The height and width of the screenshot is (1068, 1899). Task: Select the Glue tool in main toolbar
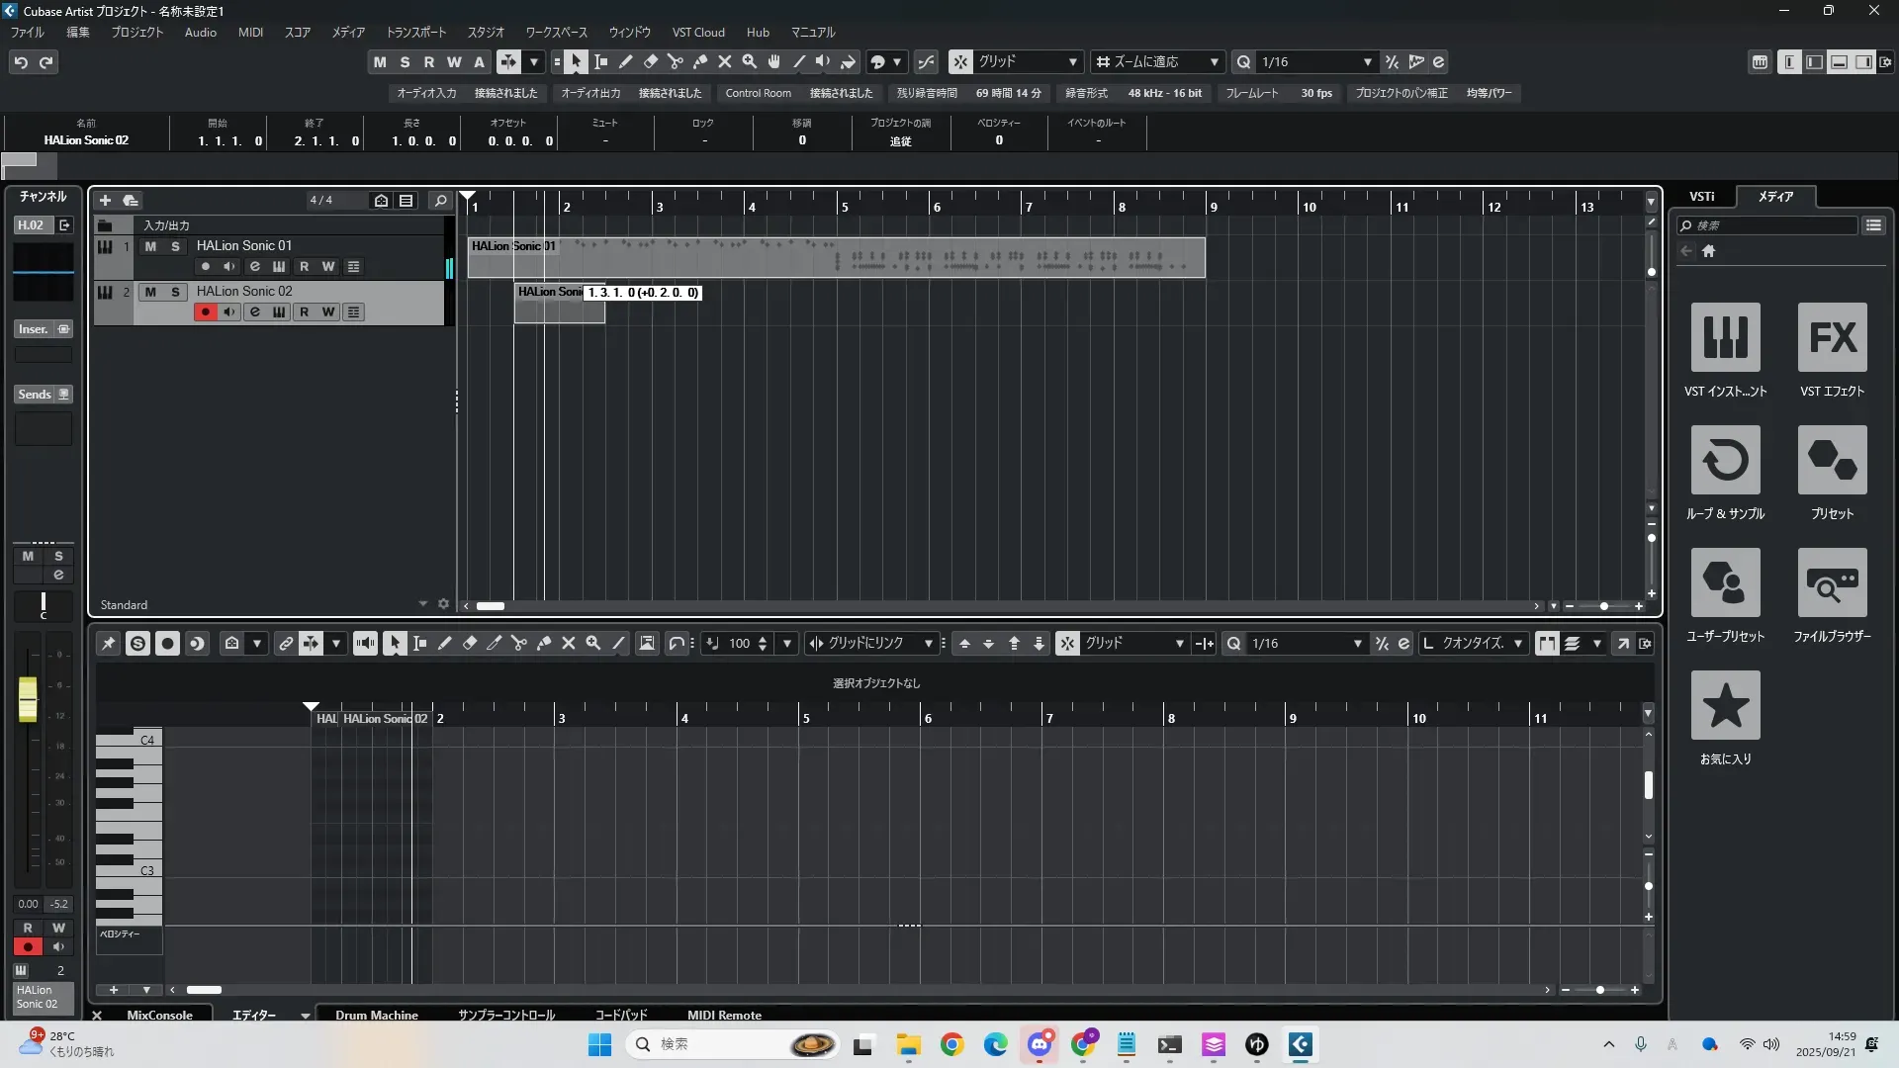pyautogui.click(x=700, y=62)
